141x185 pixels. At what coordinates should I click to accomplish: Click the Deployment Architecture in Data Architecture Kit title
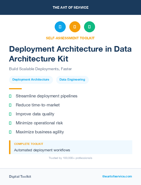tap(70, 54)
